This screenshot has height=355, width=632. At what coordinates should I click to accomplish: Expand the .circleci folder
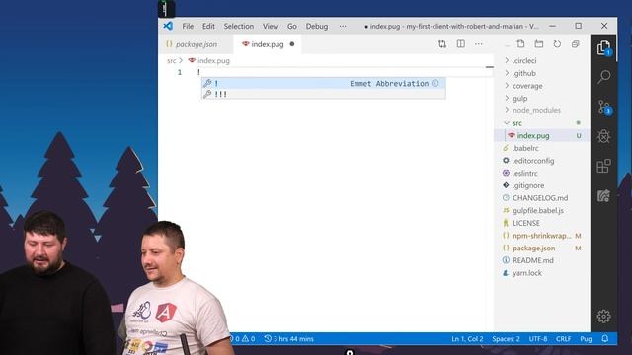(524, 61)
